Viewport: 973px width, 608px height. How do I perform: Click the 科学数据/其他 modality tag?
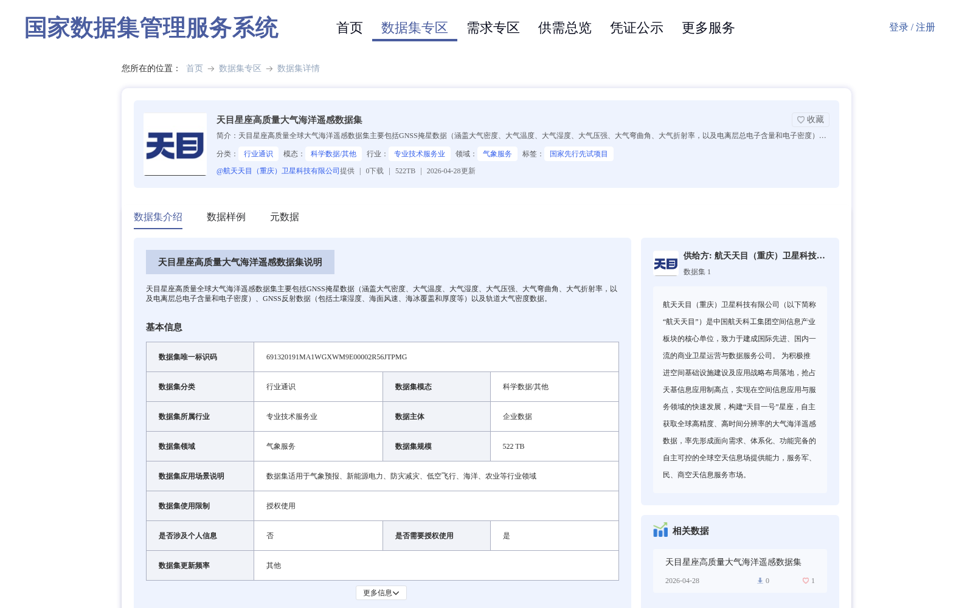click(333, 154)
